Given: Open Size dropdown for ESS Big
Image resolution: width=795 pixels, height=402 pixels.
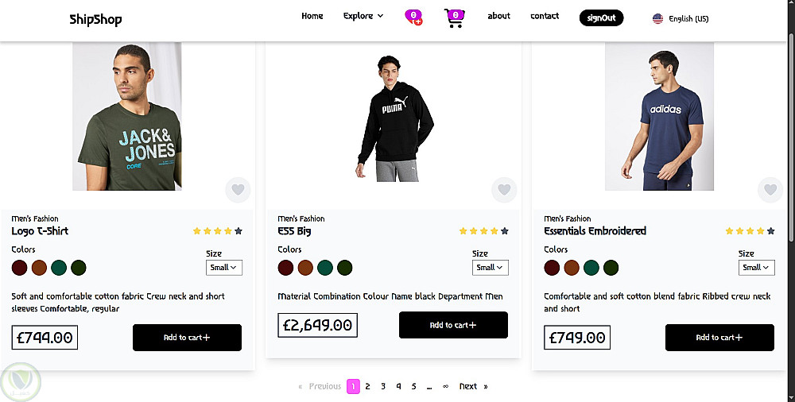Looking at the screenshot, I should point(491,268).
